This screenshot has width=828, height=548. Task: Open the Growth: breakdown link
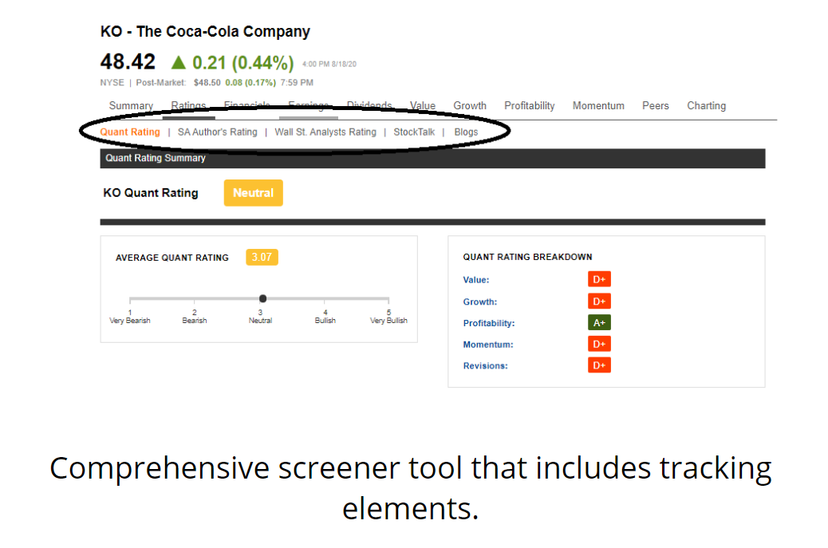480,302
